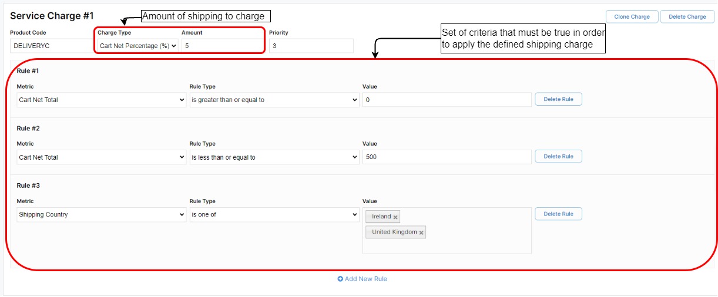Screen dimensions: 718x297
Task: Open Rule #3 'is one of' dropdown
Action: 274,215
